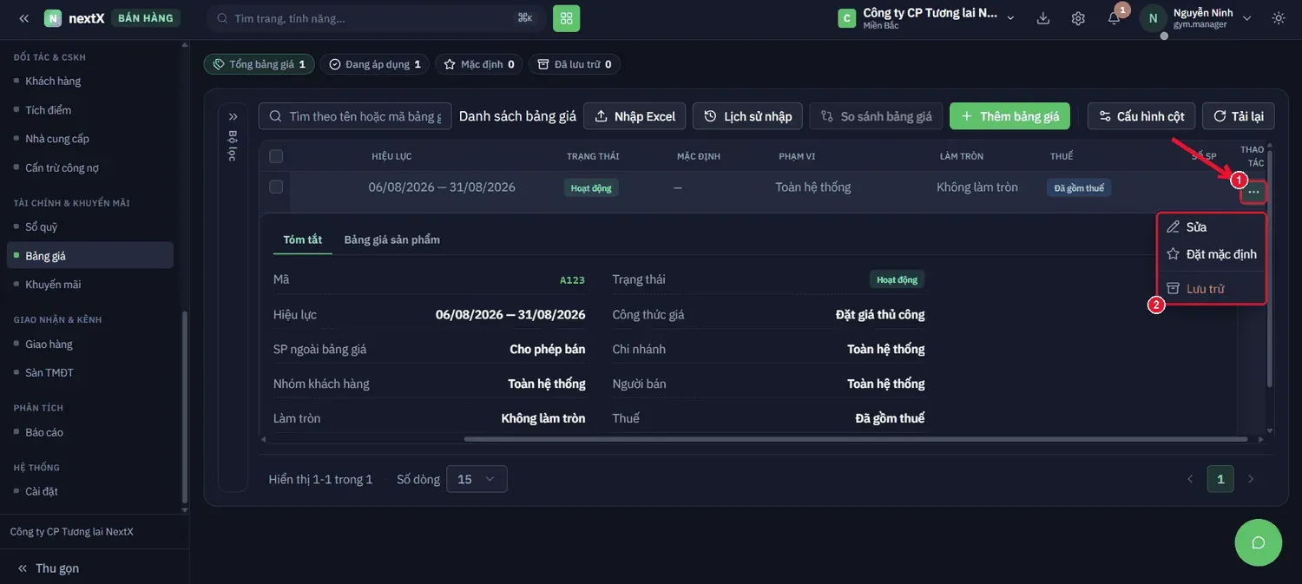Open the BÁN HÀNG module switcher

pos(146,18)
